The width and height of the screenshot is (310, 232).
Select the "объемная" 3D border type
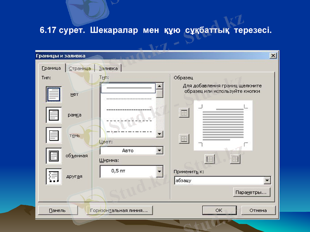click(53, 155)
